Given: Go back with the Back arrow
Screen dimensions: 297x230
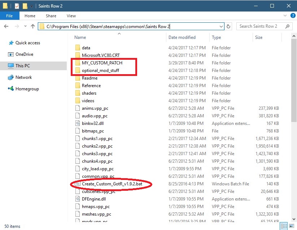Looking at the screenshot, I should point(6,26).
